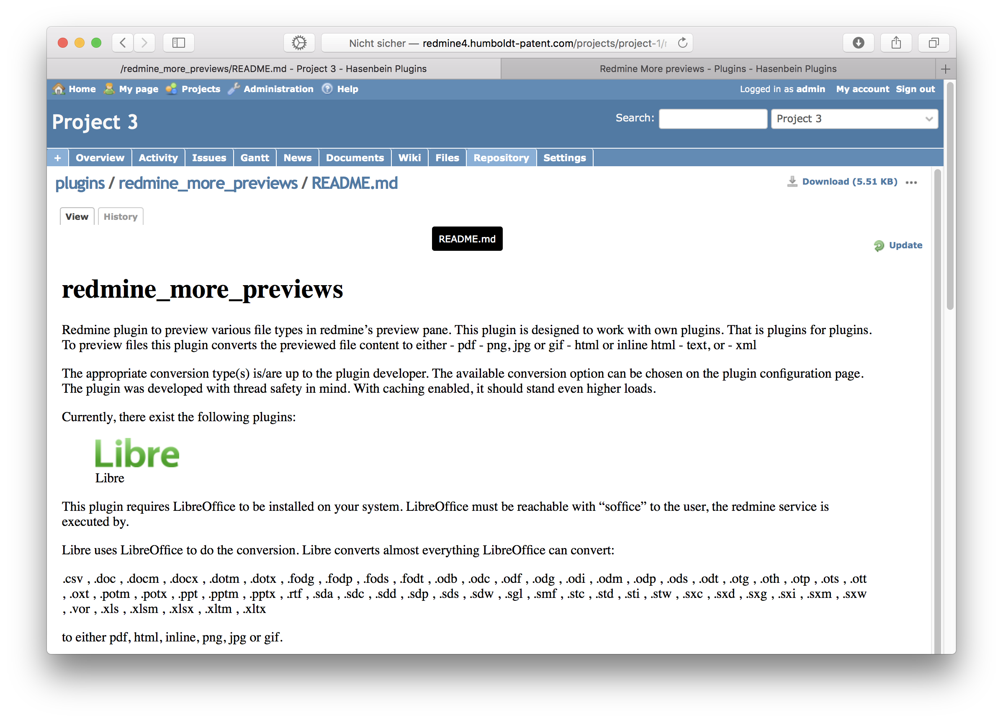Image resolution: width=1003 pixels, height=721 pixels.
Task: Open the Project 3 jump dropdown
Action: point(854,118)
